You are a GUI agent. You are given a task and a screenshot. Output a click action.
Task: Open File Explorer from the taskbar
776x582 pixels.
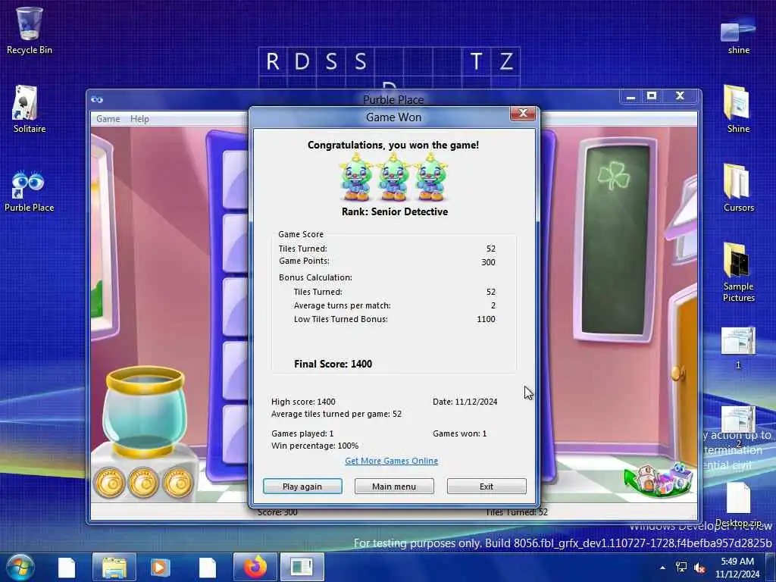point(114,567)
